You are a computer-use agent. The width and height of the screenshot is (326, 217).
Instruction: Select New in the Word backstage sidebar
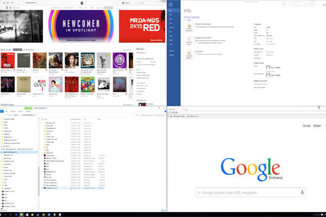(173, 15)
